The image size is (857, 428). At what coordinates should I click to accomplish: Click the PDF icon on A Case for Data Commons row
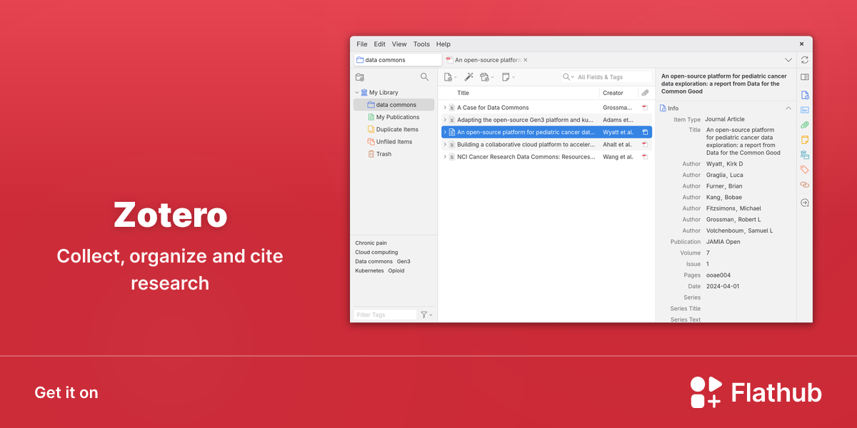pos(645,108)
